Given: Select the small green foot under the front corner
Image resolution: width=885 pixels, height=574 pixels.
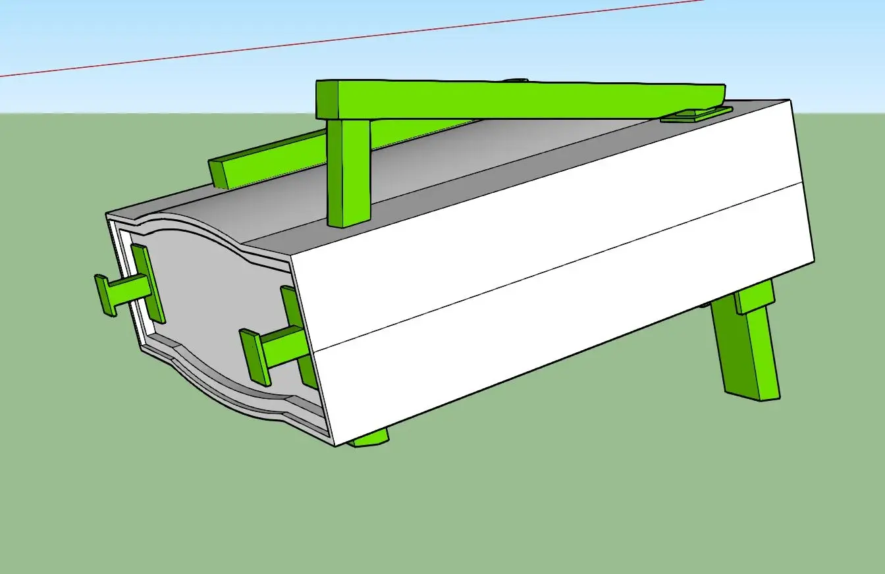Looking at the screenshot, I should 369,437.
